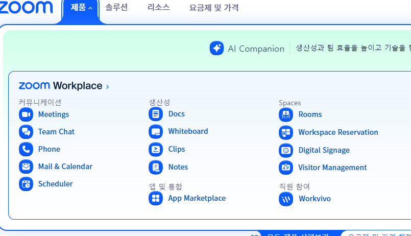The image size is (411, 236).
Task: Click the Docs document icon
Action: (156, 114)
